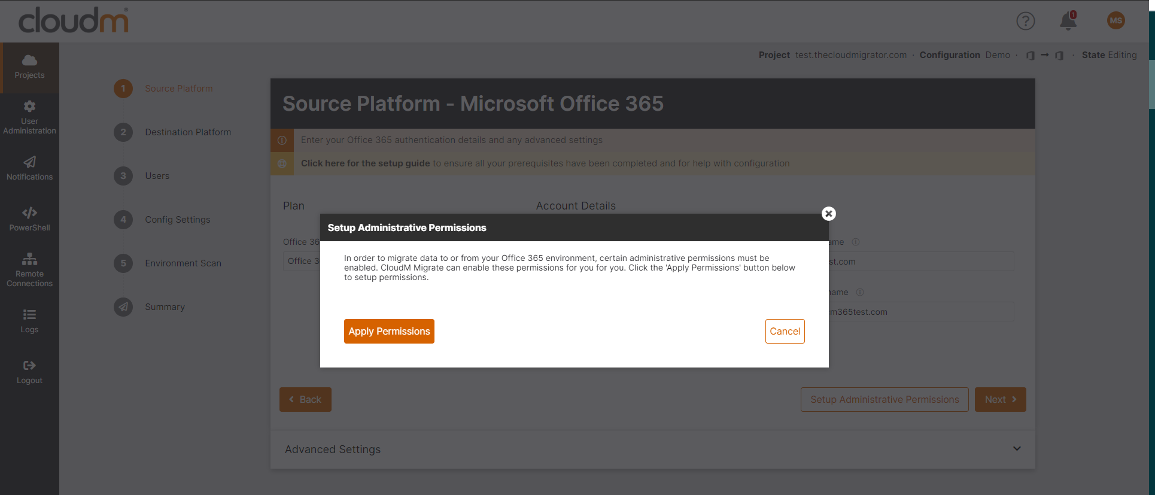Open the MS user avatar menu
Screen dimensions: 1155x495
1116,20
